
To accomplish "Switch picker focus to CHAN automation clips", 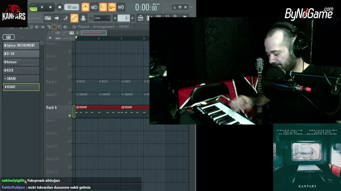I will 65,38.
